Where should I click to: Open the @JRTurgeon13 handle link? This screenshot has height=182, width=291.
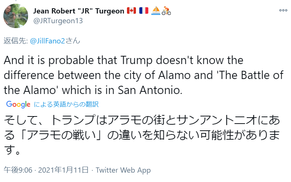(58, 21)
